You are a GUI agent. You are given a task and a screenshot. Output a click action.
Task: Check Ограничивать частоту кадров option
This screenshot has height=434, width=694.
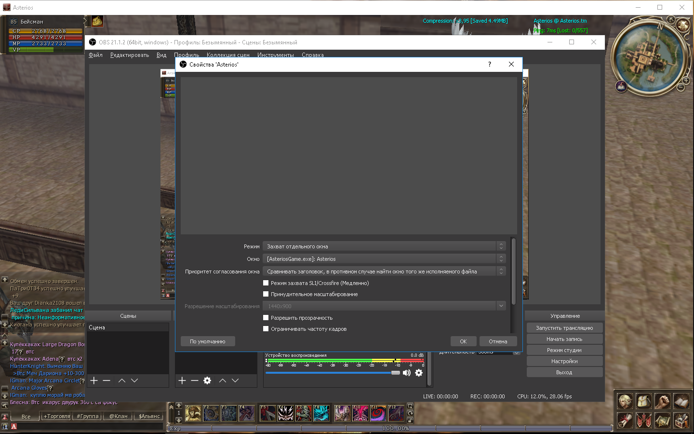(266, 329)
